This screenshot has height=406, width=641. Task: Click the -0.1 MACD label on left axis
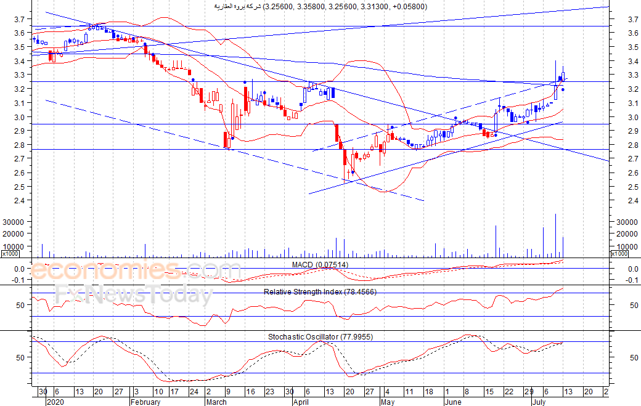click(x=19, y=280)
